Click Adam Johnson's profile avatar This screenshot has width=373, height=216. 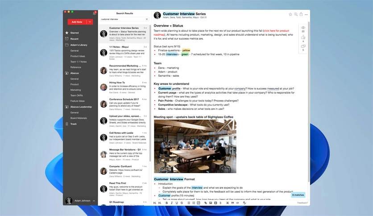[69, 201]
